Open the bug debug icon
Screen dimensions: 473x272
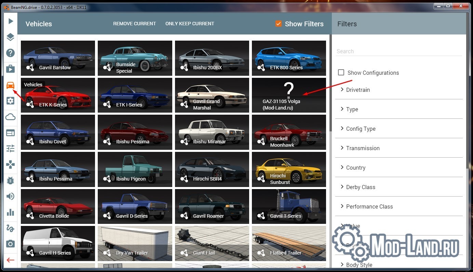click(11, 181)
